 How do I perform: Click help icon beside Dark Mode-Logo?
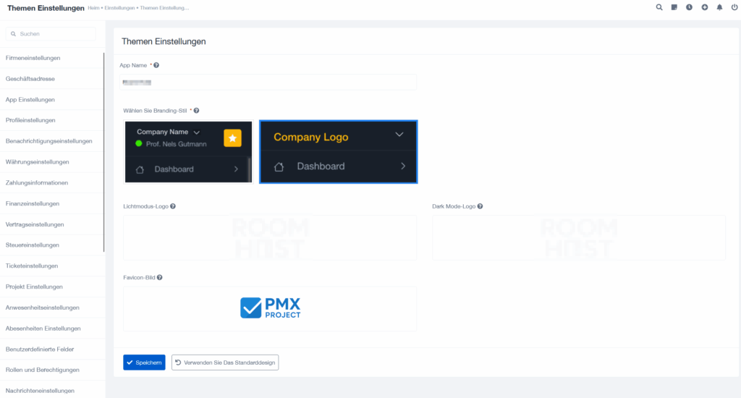tap(480, 206)
